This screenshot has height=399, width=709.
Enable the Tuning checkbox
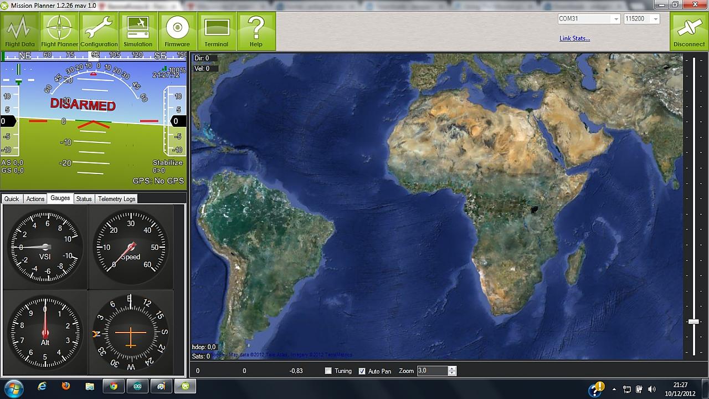coord(328,371)
